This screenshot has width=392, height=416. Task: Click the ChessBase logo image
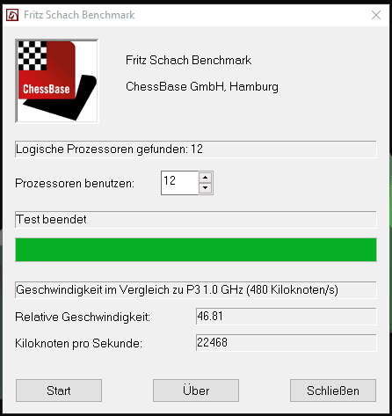57,81
